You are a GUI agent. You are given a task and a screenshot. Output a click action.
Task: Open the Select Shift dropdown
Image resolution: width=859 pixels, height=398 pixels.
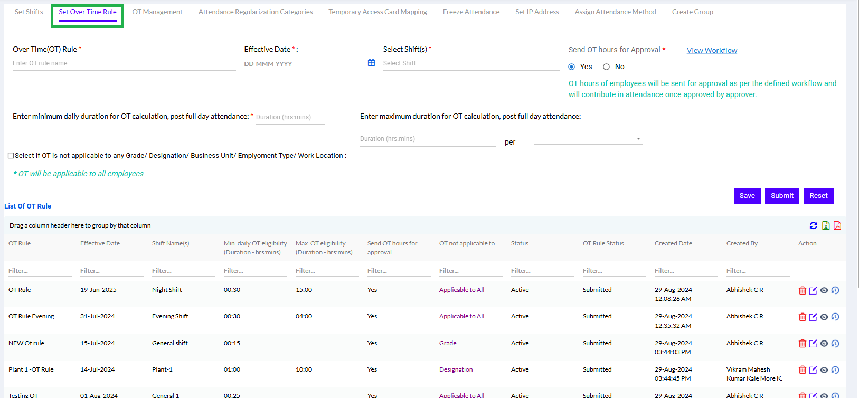(x=471, y=63)
